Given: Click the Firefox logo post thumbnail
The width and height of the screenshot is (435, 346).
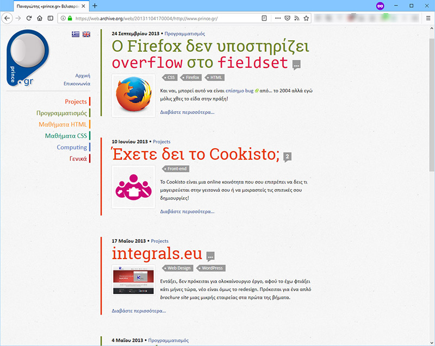Looking at the screenshot, I should tap(133, 96).
